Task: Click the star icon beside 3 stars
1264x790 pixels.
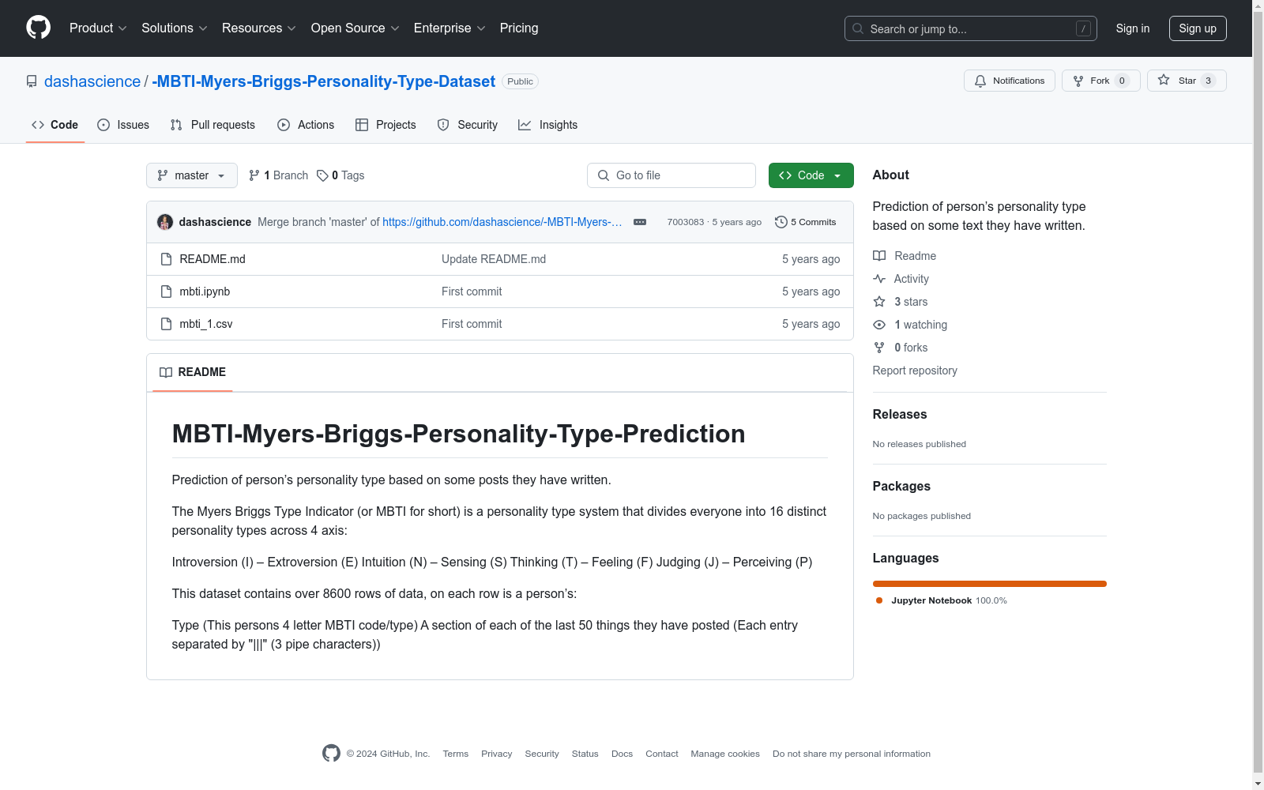Action: [x=879, y=302]
